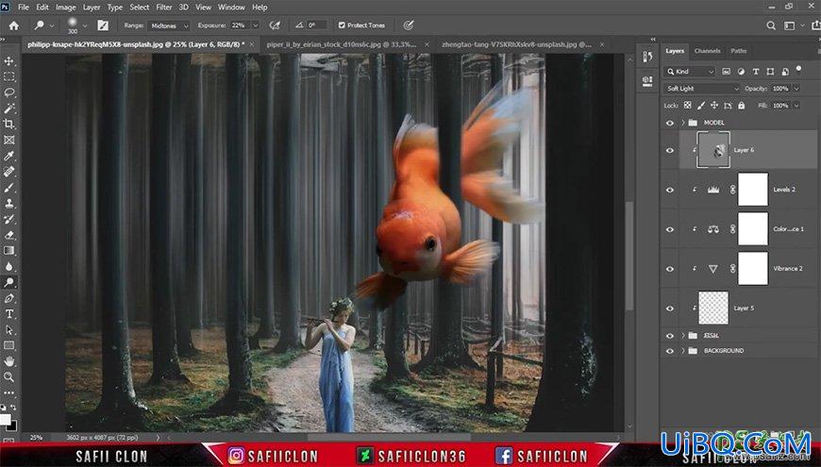
Task: Hide the FISH group
Action: click(x=670, y=335)
